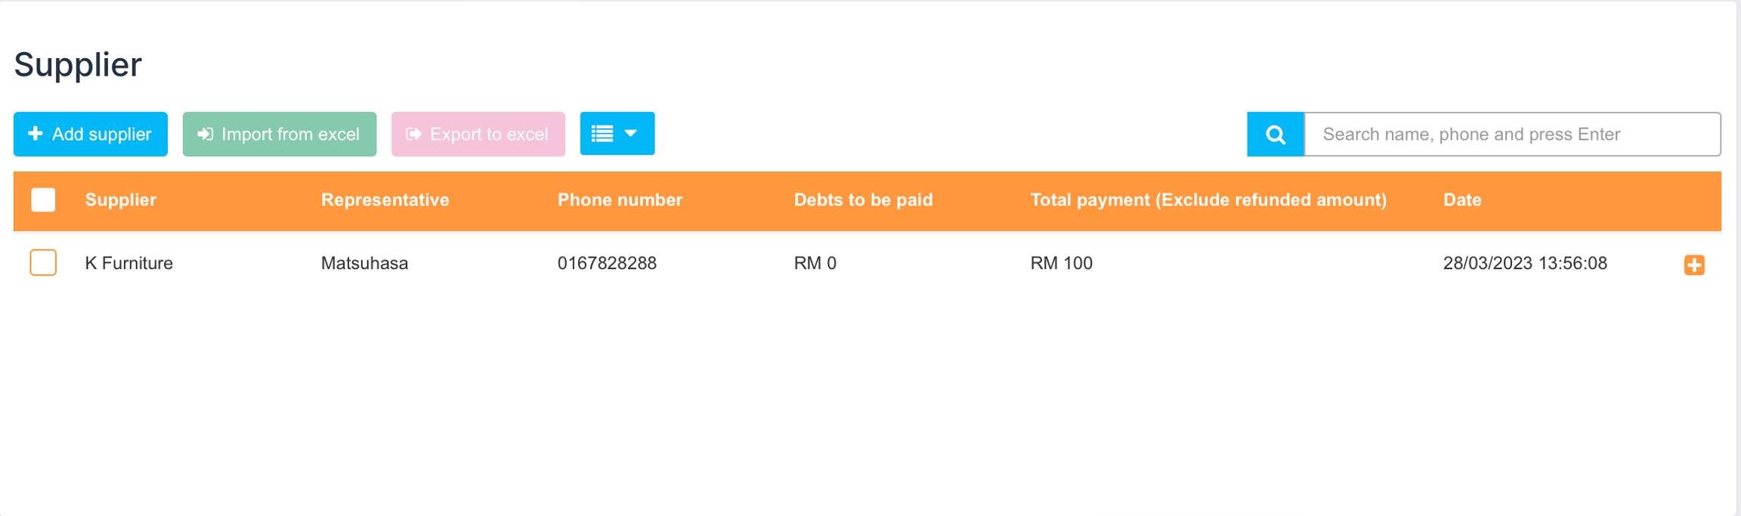The height and width of the screenshot is (516, 1741).
Task: Click the export arrow icon
Action: (x=413, y=134)
